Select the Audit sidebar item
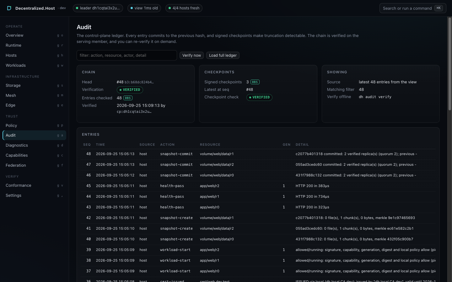The width and height of the screenshot is (452, 282). [x=35, y=135]
